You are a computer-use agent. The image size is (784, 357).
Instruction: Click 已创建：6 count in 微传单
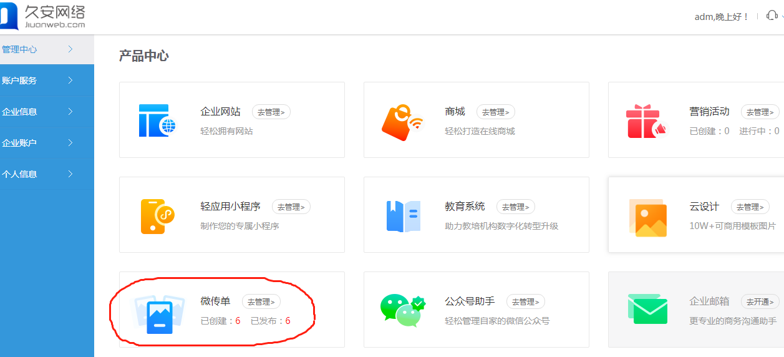coord(220,321)
